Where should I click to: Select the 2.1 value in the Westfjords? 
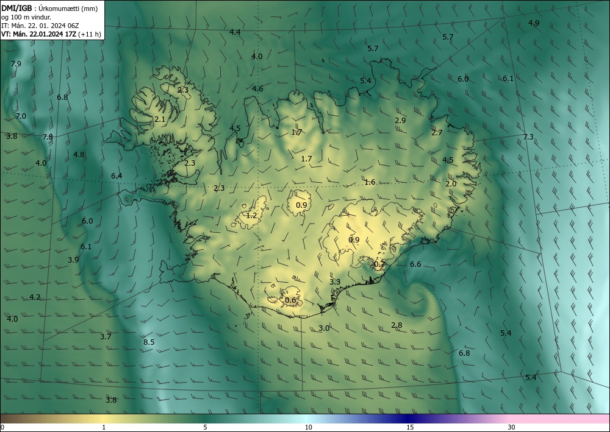[x=160, y=119]
